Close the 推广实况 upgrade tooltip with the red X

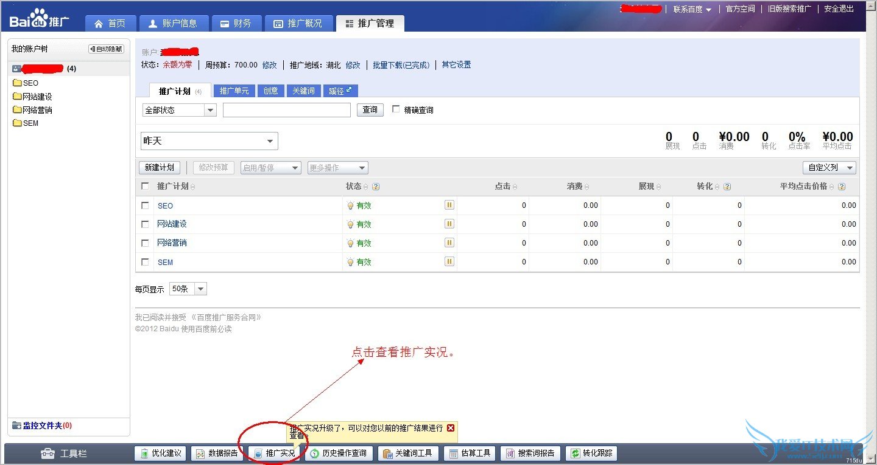click(451, 428)
